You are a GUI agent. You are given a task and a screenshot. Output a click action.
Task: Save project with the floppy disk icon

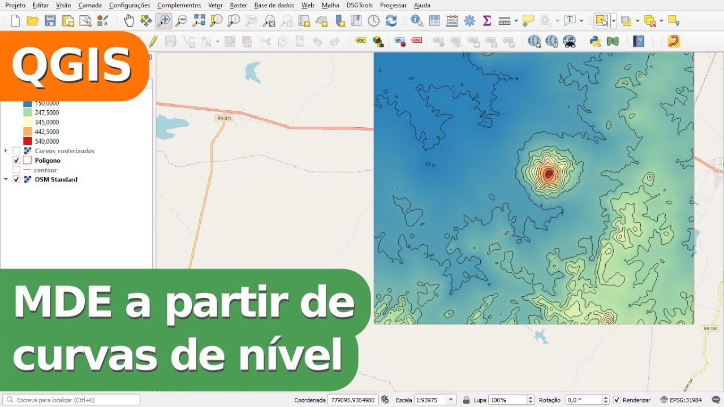[50, 21]
